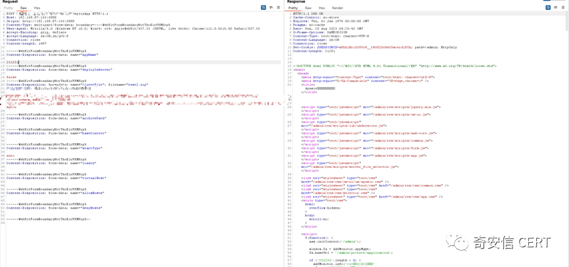
Task: Click the server_file_selector.js src line
Action: click(349, 167)
